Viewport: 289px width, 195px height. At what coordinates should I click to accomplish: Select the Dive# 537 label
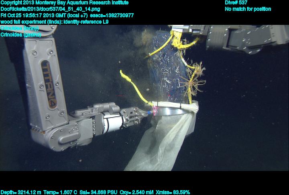(x=236, y=3)
